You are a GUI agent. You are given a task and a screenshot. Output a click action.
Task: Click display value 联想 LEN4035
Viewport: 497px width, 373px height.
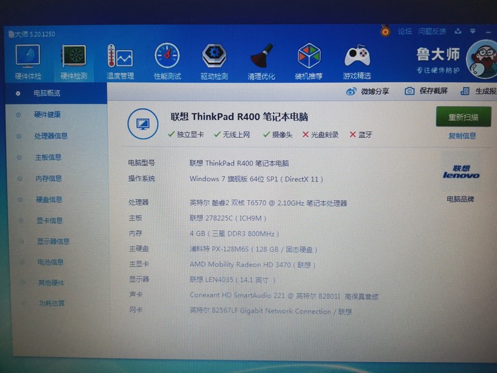(232, 280)
